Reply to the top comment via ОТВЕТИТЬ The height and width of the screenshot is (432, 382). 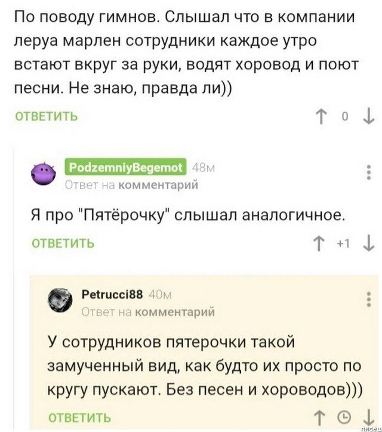point(48,116)
